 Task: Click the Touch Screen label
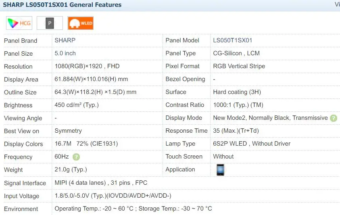click(x=184, y=157)
